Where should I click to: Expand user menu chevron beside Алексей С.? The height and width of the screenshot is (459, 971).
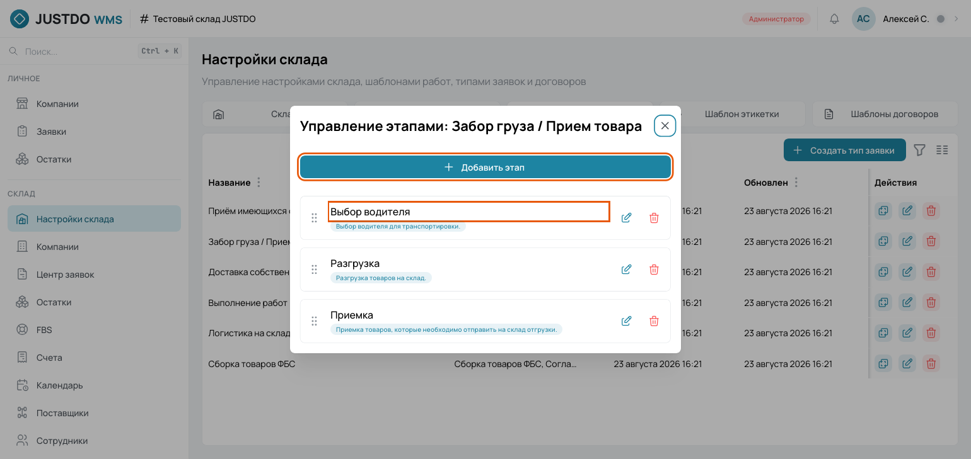pyautogui.click(x=956, y=19)
